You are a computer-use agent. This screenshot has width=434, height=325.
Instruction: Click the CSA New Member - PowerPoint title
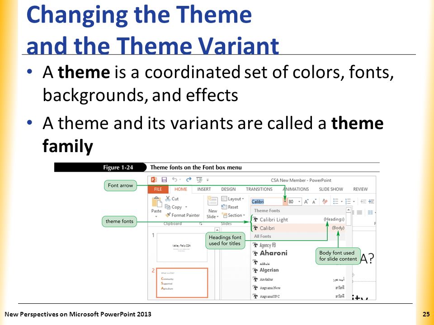point(301,180)
